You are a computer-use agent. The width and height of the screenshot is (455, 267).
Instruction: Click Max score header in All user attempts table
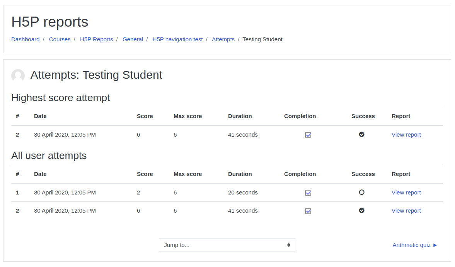tap(188, 174)
